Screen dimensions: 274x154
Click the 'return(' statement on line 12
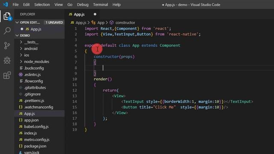coord(110,90)
